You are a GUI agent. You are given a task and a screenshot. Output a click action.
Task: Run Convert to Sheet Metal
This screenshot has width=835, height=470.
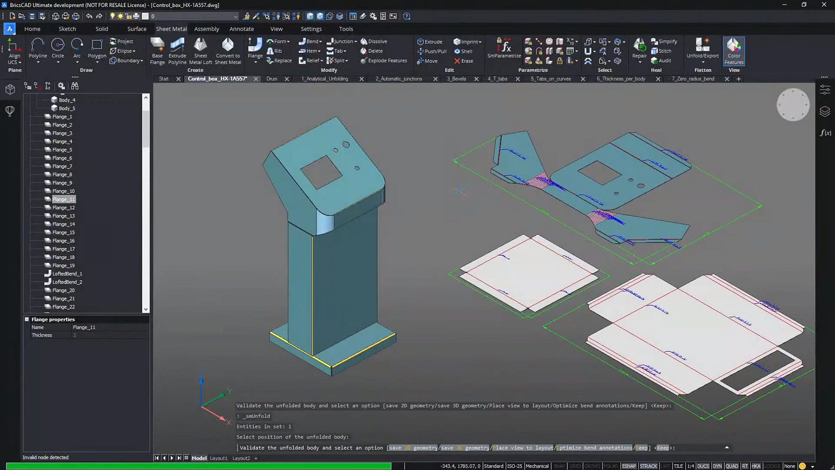point(228,51)
